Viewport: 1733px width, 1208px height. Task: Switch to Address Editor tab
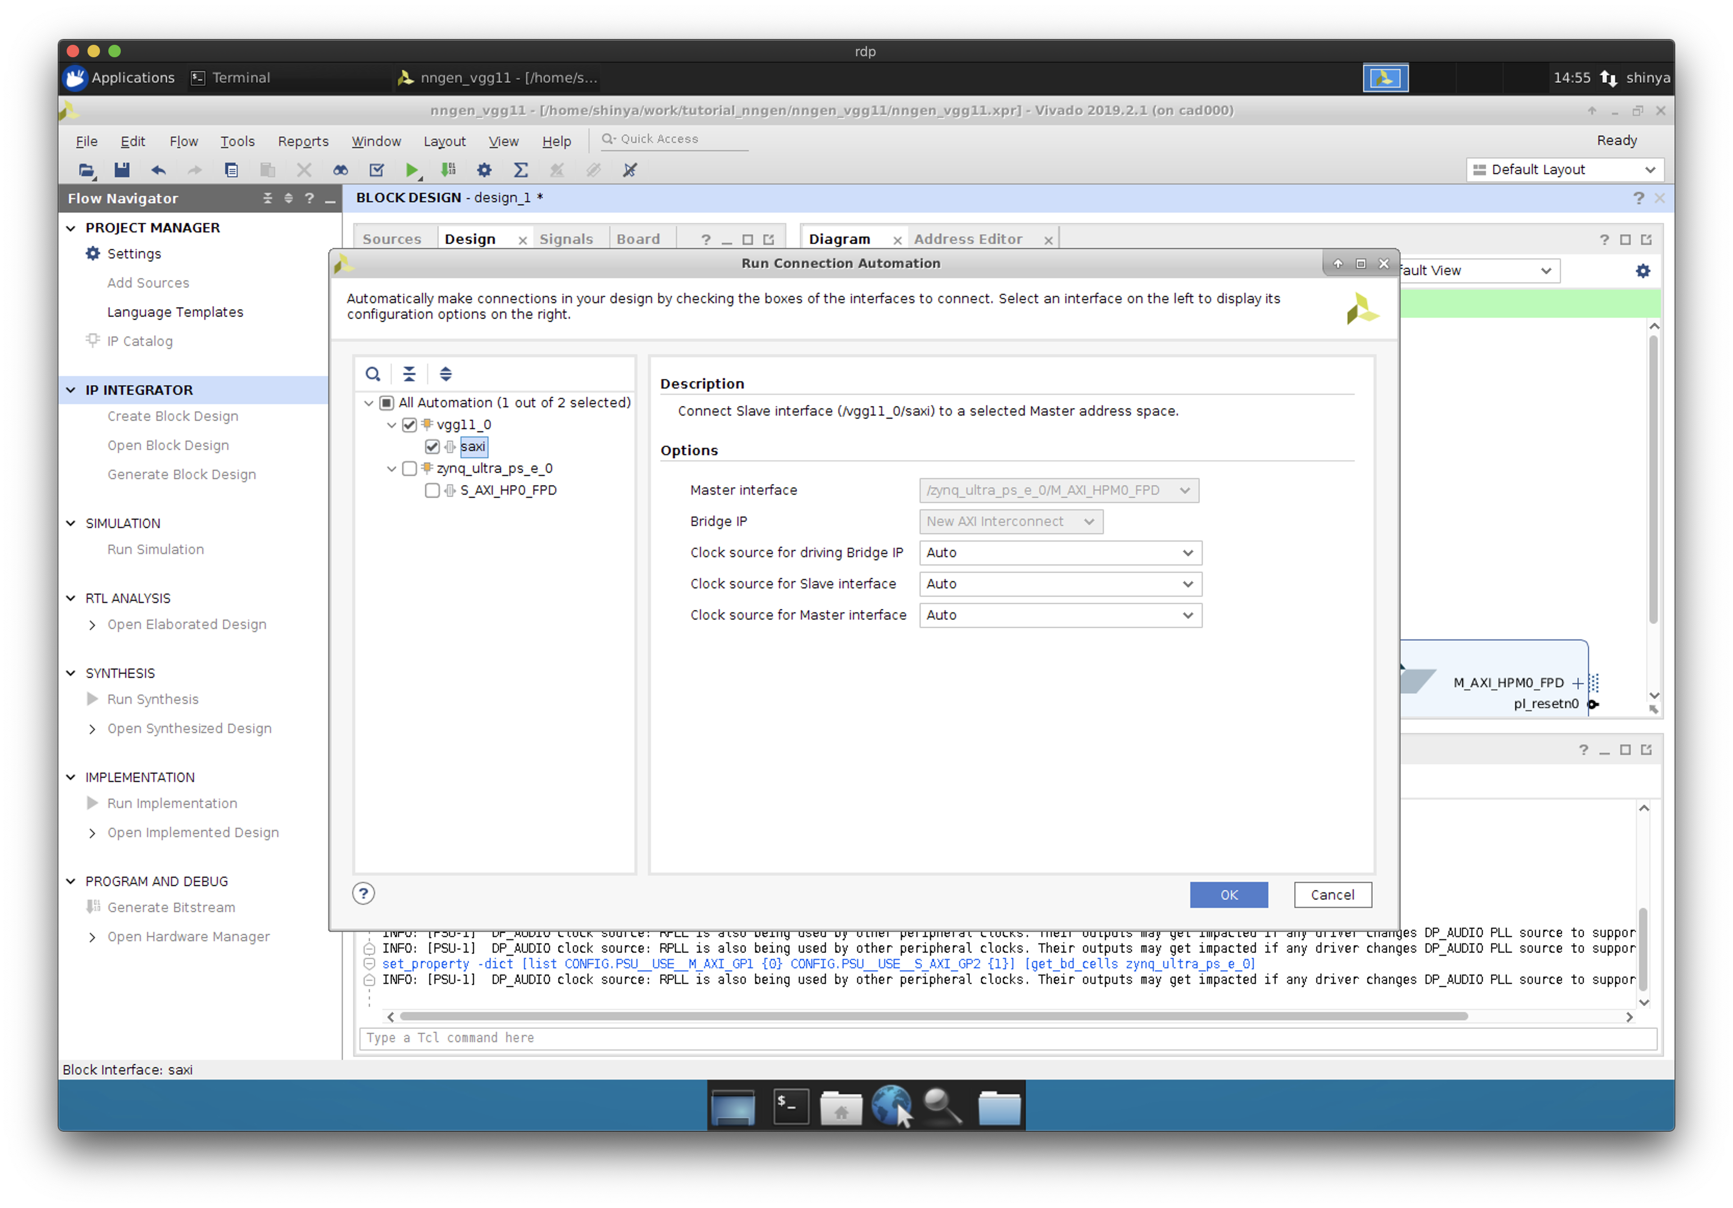[x=968, y=239]
